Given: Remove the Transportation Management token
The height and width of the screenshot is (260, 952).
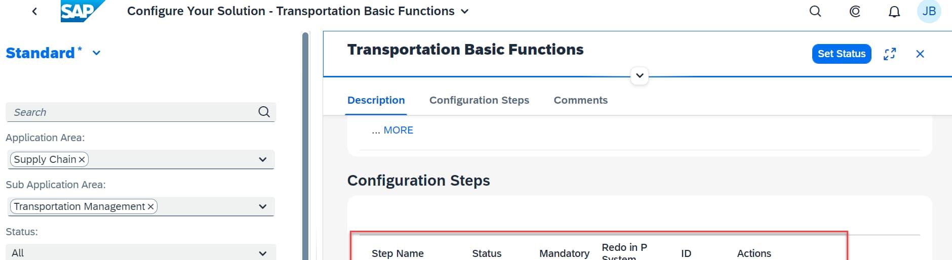Looking at the screenshot, I should [150, 207].
